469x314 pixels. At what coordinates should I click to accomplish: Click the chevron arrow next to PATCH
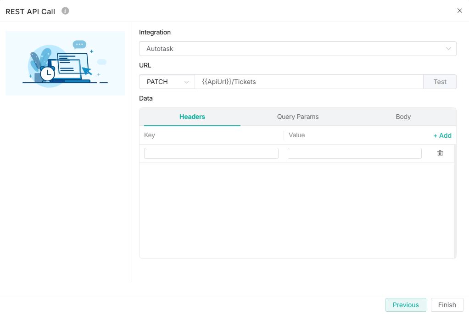point(186,82)
